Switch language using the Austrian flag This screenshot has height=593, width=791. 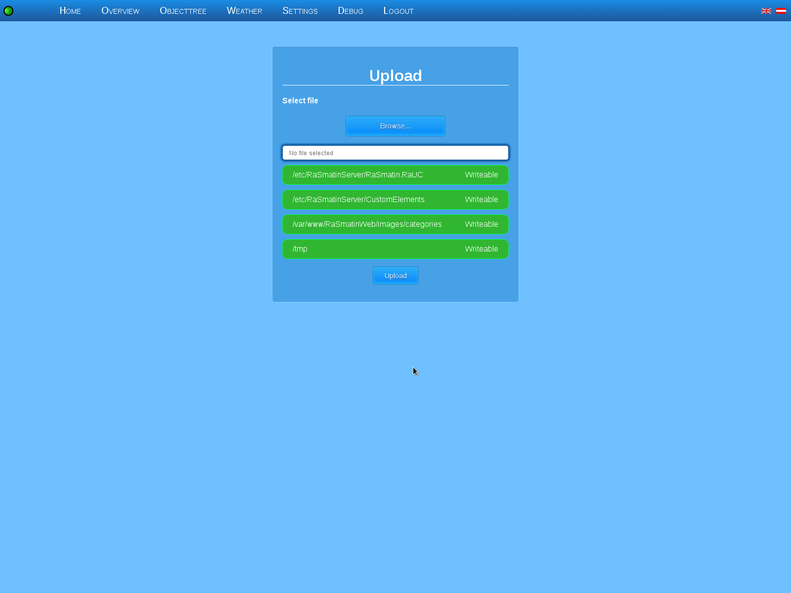pos(781,11)
